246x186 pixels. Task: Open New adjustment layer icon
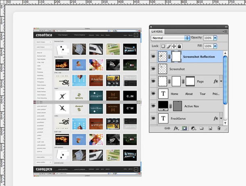pyautogui.click(x=193, y=129)
